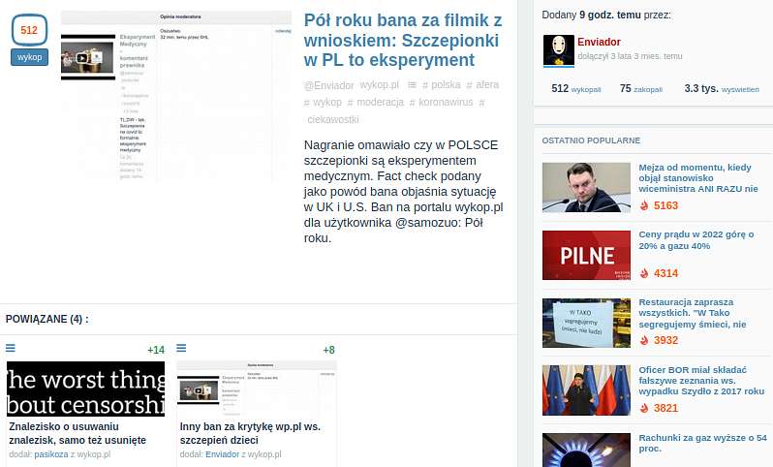
Task: Click the 3.3 tys. wyświetleń stat
Action: pyautogui.click(x=722, y=89)
